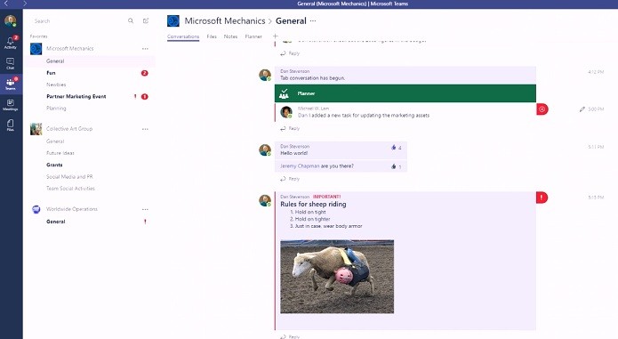The height and width of the screenshot is (339, 618).
Task: Open the Meetings section
Action: point(11,104)
